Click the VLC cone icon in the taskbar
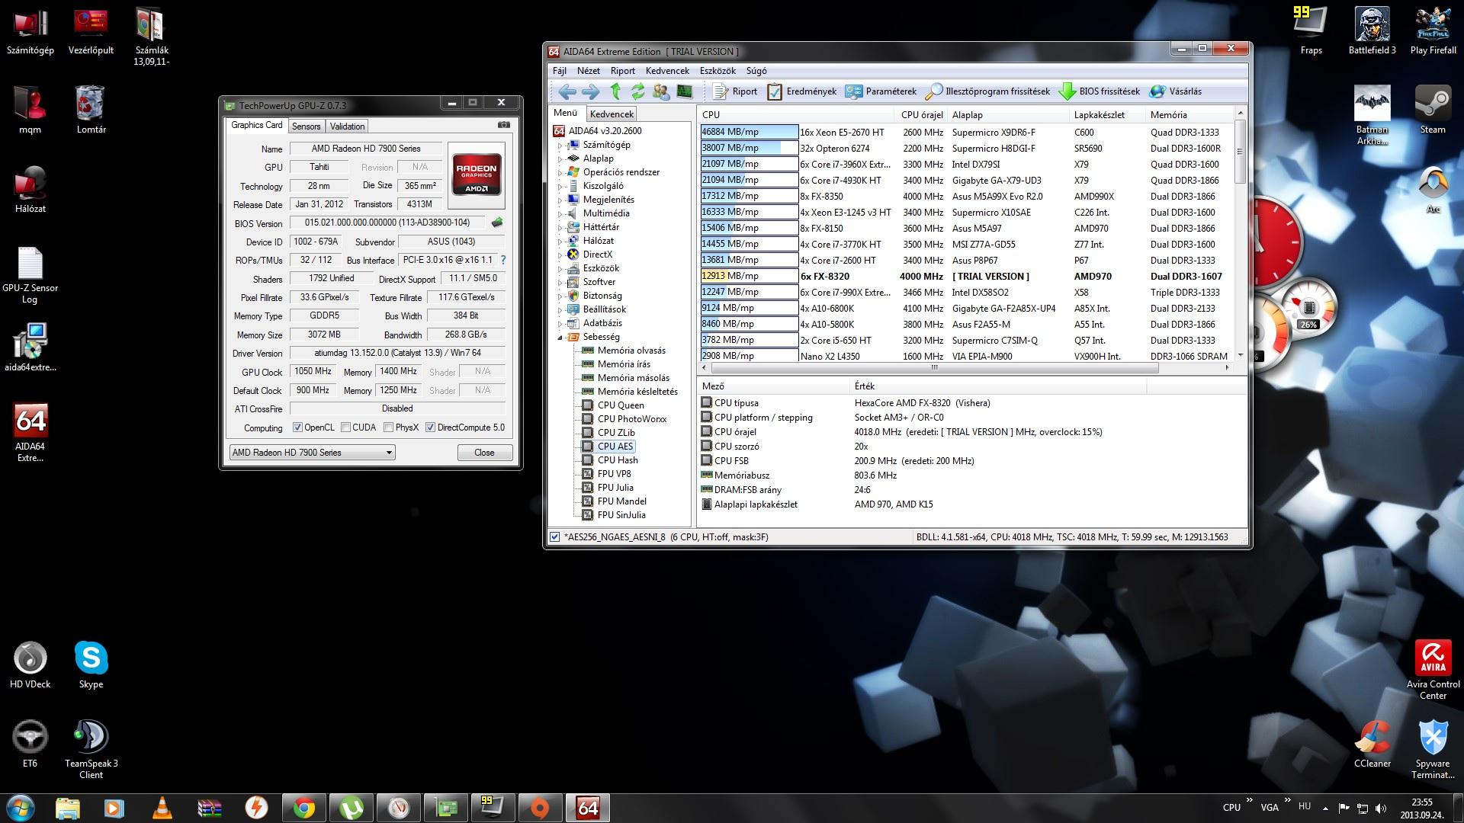The height and width of the screenshot is (823, 1464). click(162, 808)
